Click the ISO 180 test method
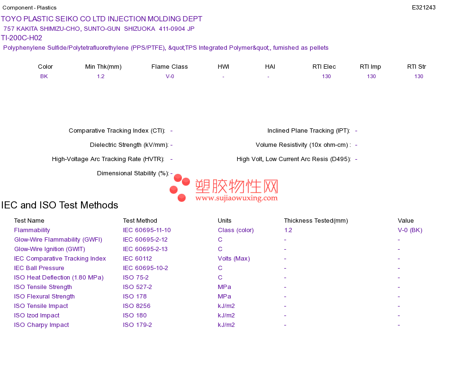The image size is (450, 379). 135,315
